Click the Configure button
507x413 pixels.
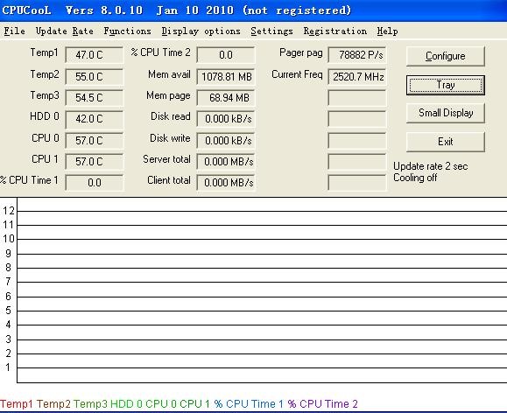pyautogui.click(x=445, y=56)
